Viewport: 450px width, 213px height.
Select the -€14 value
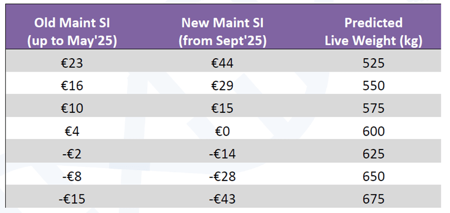(222, 154)
